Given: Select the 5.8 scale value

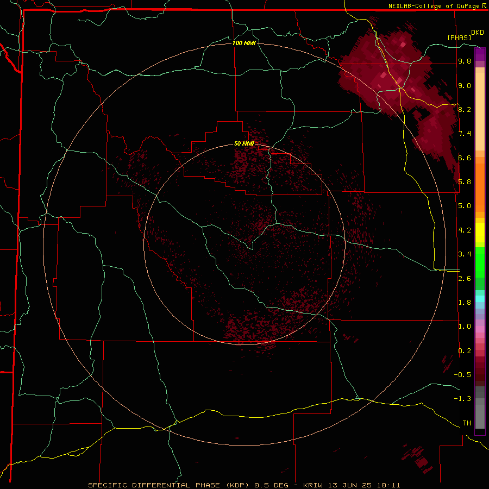Looking at the screenshot, I should [x=465, y=182].
